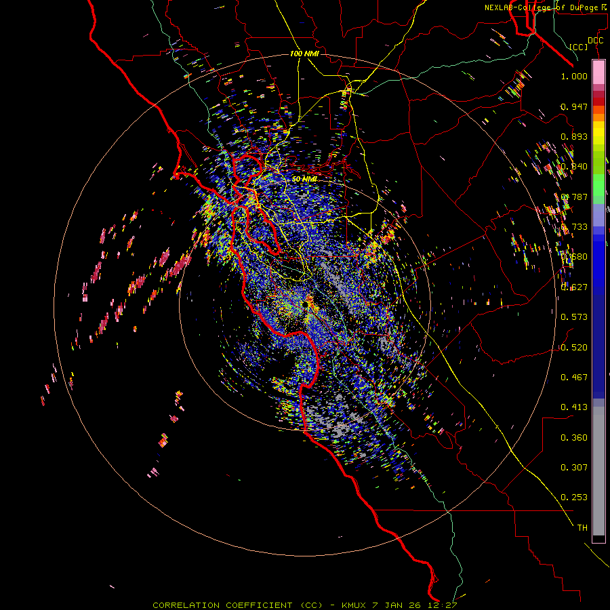Click the 0.360 value on the color scale
Image resolution: width=610 pixels, height=610 pixels.
(x=574, y=438)
